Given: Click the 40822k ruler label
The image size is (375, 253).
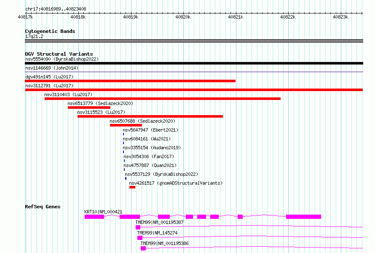Looking at the screenshot, I should coord(288,17).
